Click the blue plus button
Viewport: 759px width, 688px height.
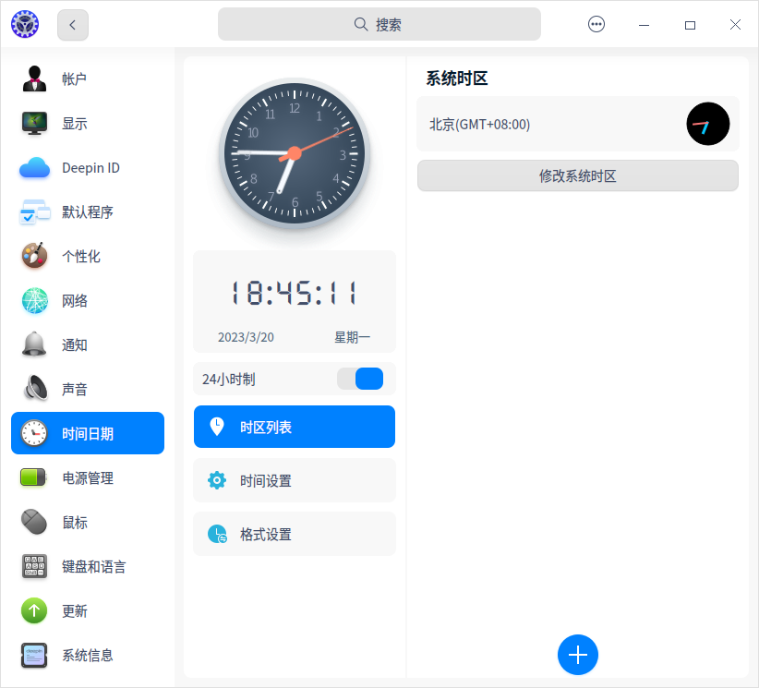pos(577,655)
